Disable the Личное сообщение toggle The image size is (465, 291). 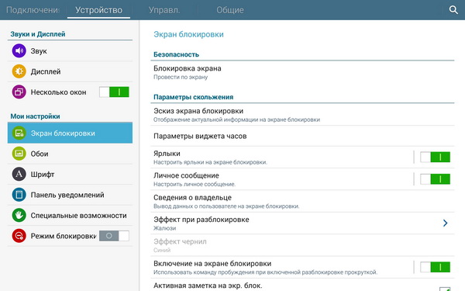[x=435, y=179]
